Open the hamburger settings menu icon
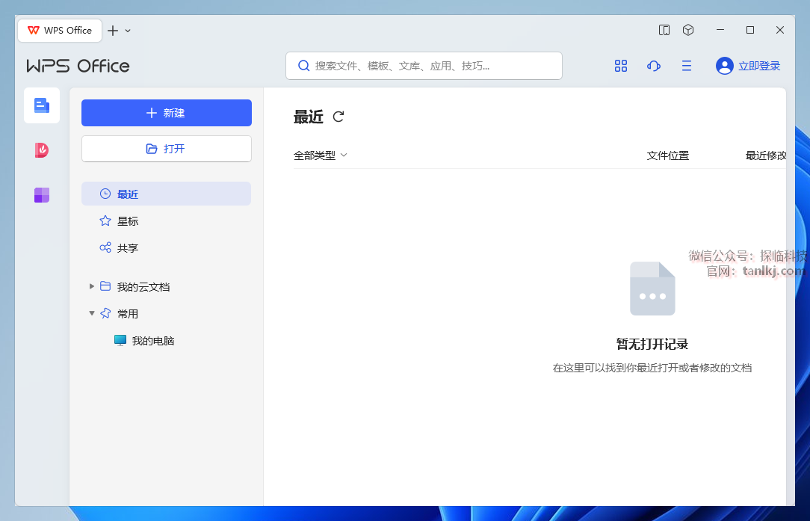This screenshot has height=521, width=810. click(686, 66)
